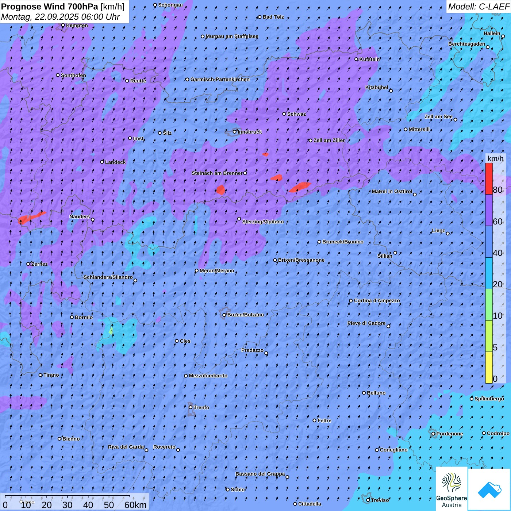Click the GeoSphere Austria logo
511x511 pixels.
point(452,488)
